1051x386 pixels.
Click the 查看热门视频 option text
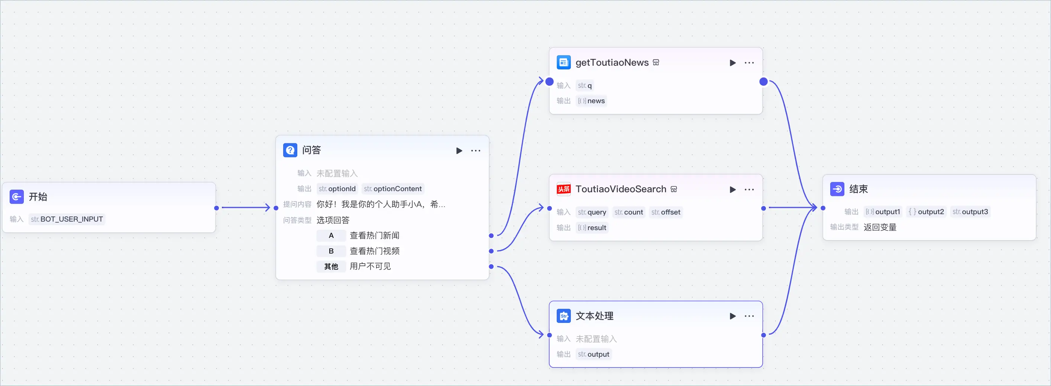[375, 251]
